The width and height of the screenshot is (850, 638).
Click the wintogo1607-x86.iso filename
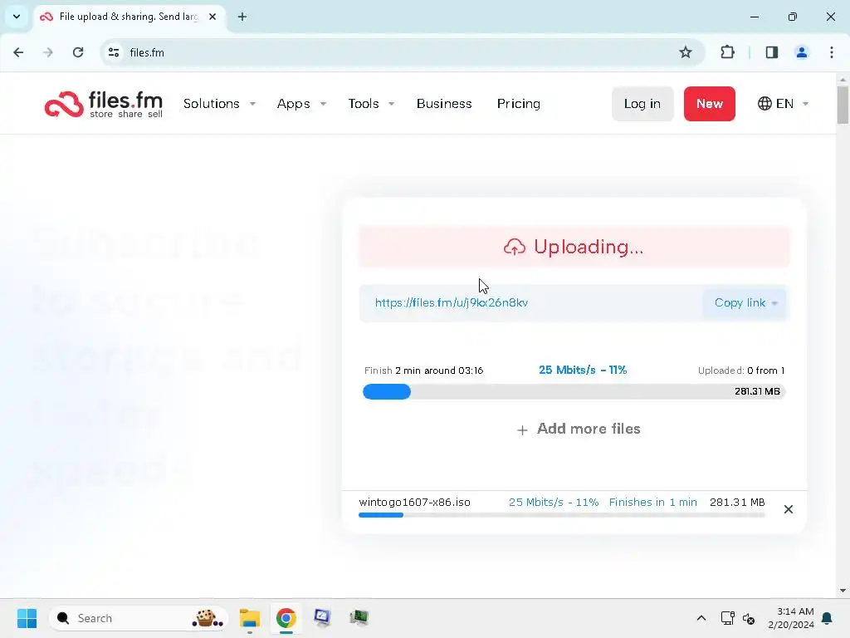414,503
